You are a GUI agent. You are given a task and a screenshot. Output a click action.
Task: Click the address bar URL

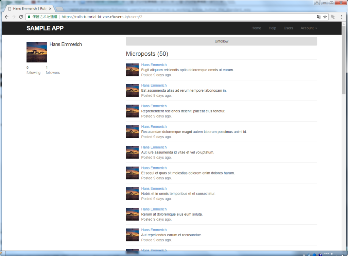tap(102, 17)
